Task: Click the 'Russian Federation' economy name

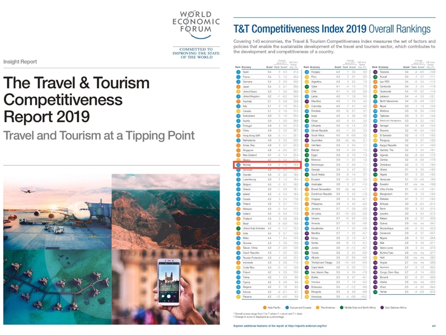Action: [x=253, y=257]
